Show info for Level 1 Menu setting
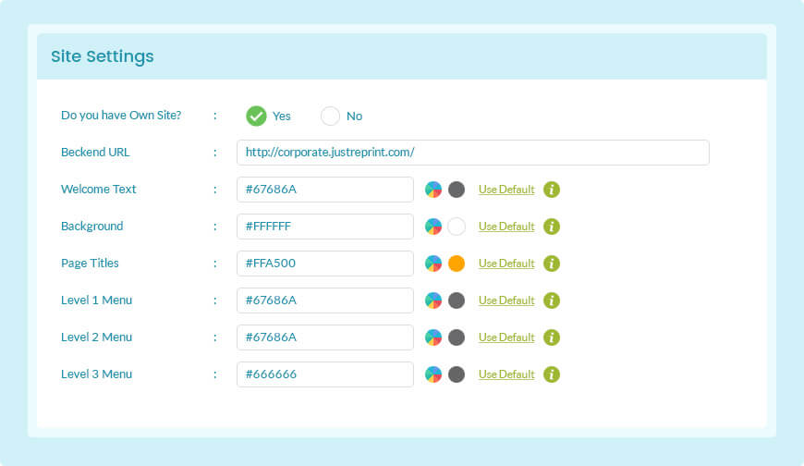The height and width of the screenshot is (466, 804). click(x=552, y=300)
